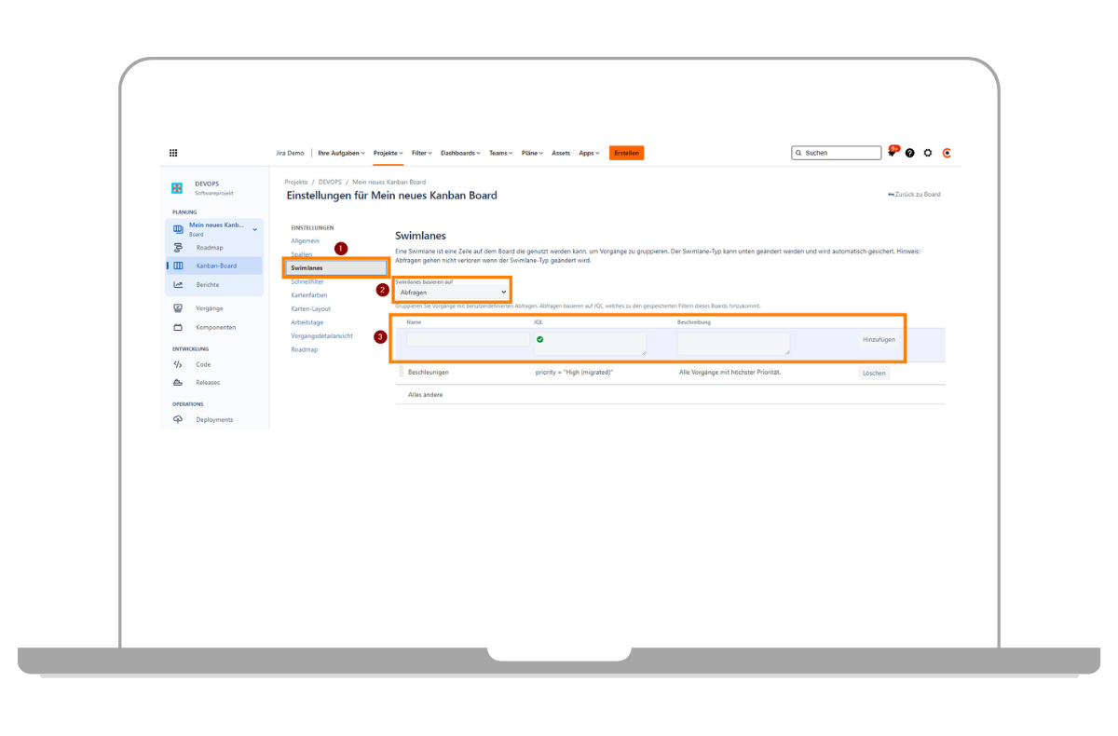1118x736 pixels.
Task: Open the help question mark icon
Action: tap(910, 153)
